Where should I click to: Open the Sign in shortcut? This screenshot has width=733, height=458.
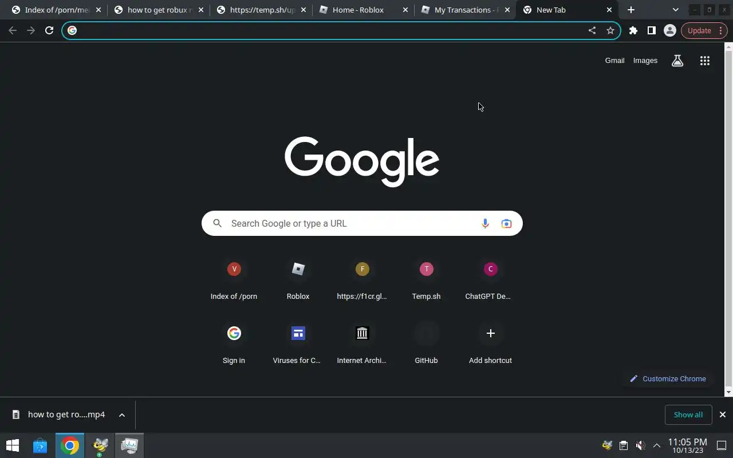pyautogui.click(x=234, y=343)
